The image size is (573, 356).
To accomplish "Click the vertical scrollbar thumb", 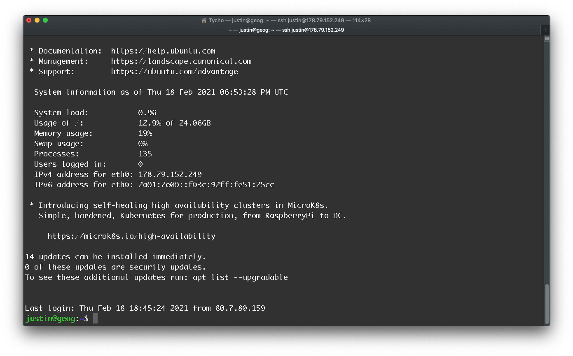I will pos(547,304).
